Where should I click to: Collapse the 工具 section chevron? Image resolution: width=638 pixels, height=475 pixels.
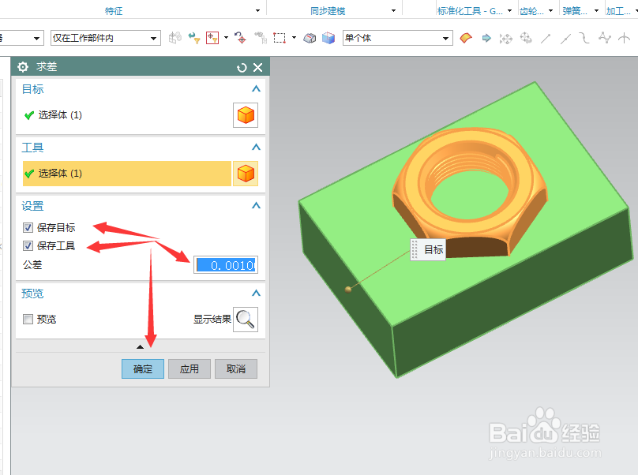[x=256, y=148]
